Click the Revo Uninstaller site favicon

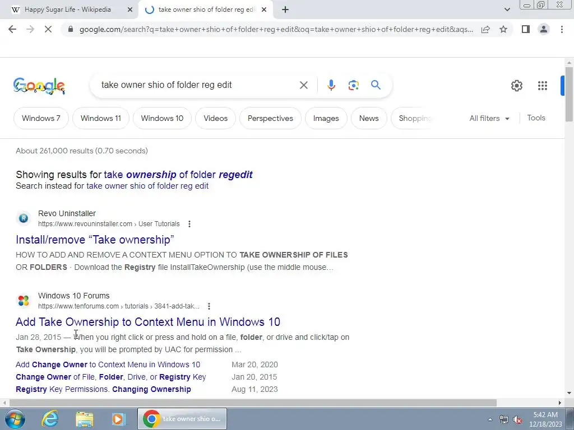click(x=24, y=218)
